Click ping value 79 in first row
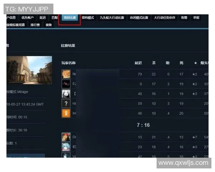Image resolution: width=215 pixels, height=172 pixels. pos(140,74)
